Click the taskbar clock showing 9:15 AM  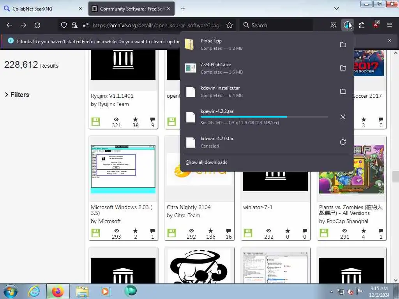(379, 292)
